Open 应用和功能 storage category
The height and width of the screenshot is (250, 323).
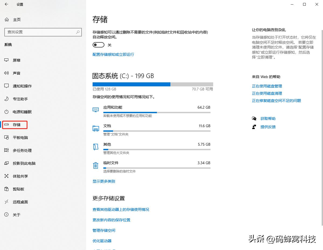point(114,107)
